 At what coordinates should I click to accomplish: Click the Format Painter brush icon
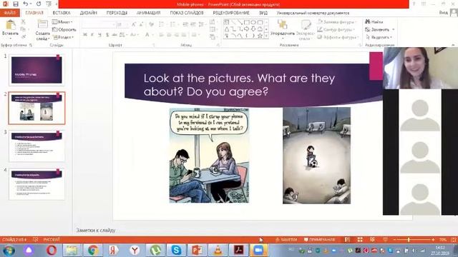point(23,36)
